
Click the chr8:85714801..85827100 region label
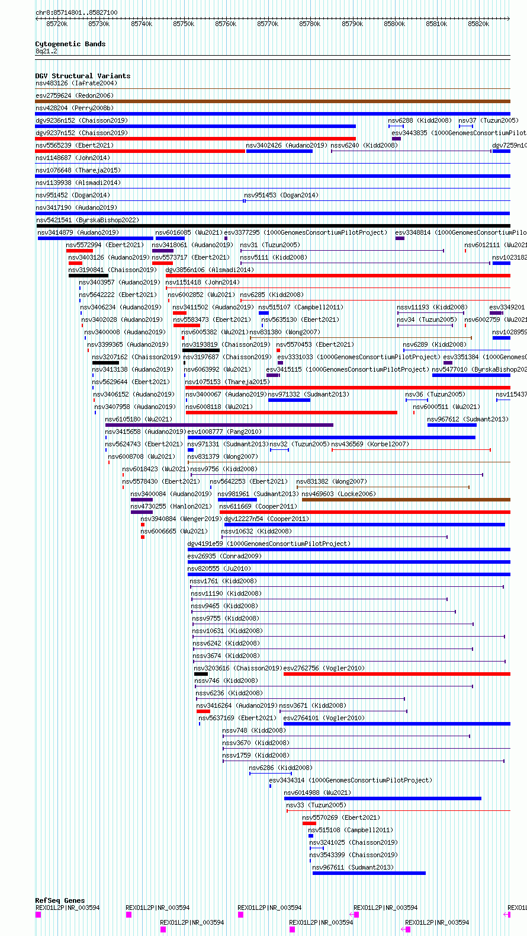tap(76, 12)
